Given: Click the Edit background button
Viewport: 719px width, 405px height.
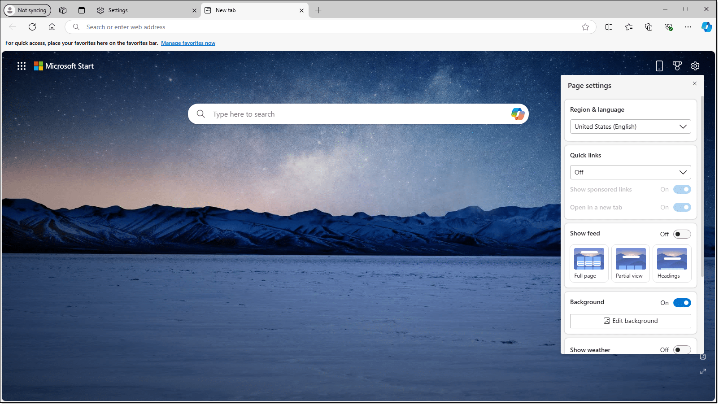Looking at the screenshot, I should (x=630, y=321).
